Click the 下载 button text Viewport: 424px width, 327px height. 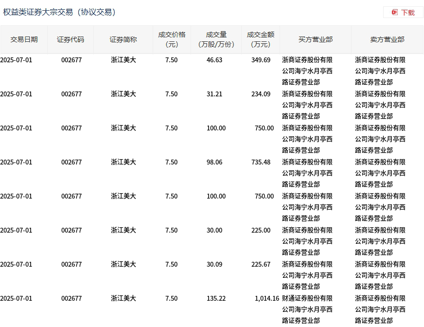[x=408, y=12]
